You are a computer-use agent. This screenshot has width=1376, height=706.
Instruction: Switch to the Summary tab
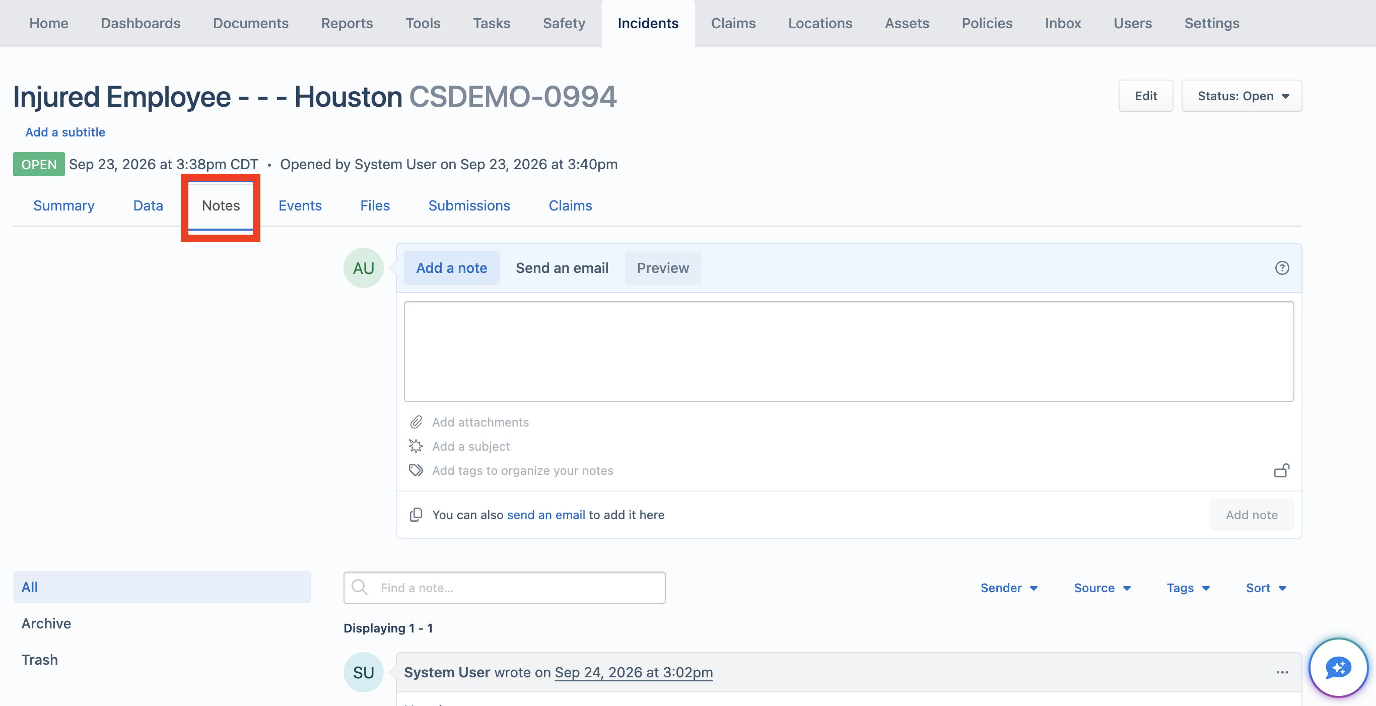point(63,205)
